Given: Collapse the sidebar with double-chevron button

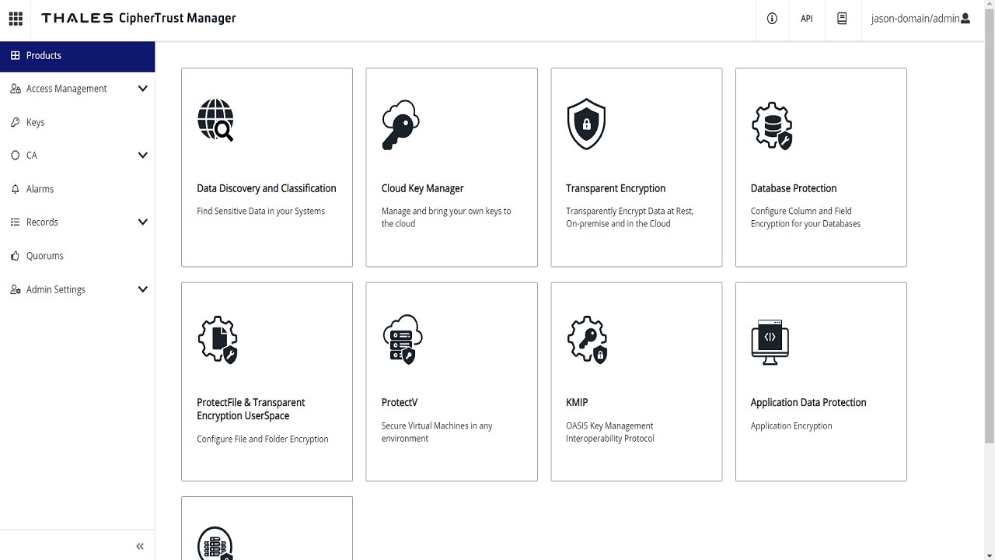Looking at the screenshot, I should tap(140, 547).
